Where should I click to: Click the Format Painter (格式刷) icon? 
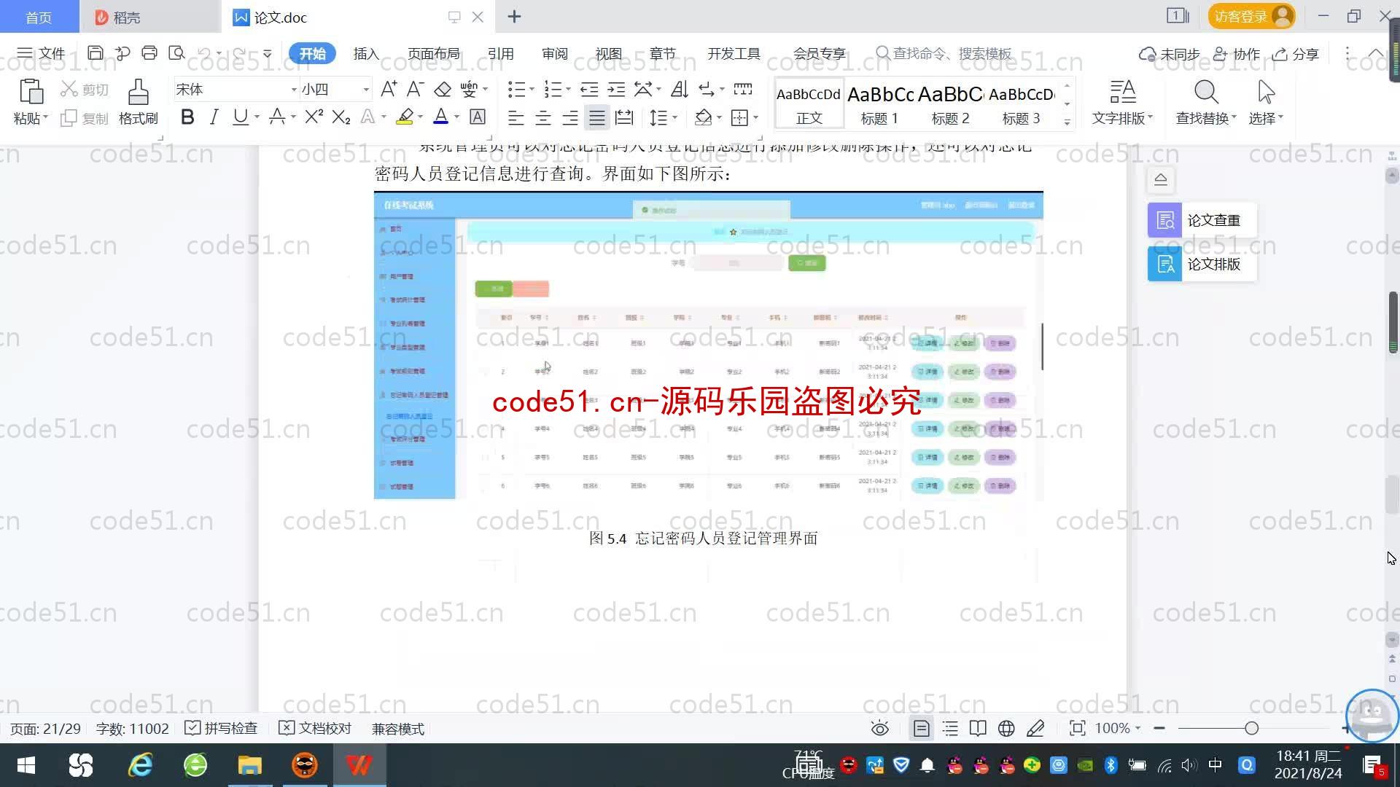139,102
